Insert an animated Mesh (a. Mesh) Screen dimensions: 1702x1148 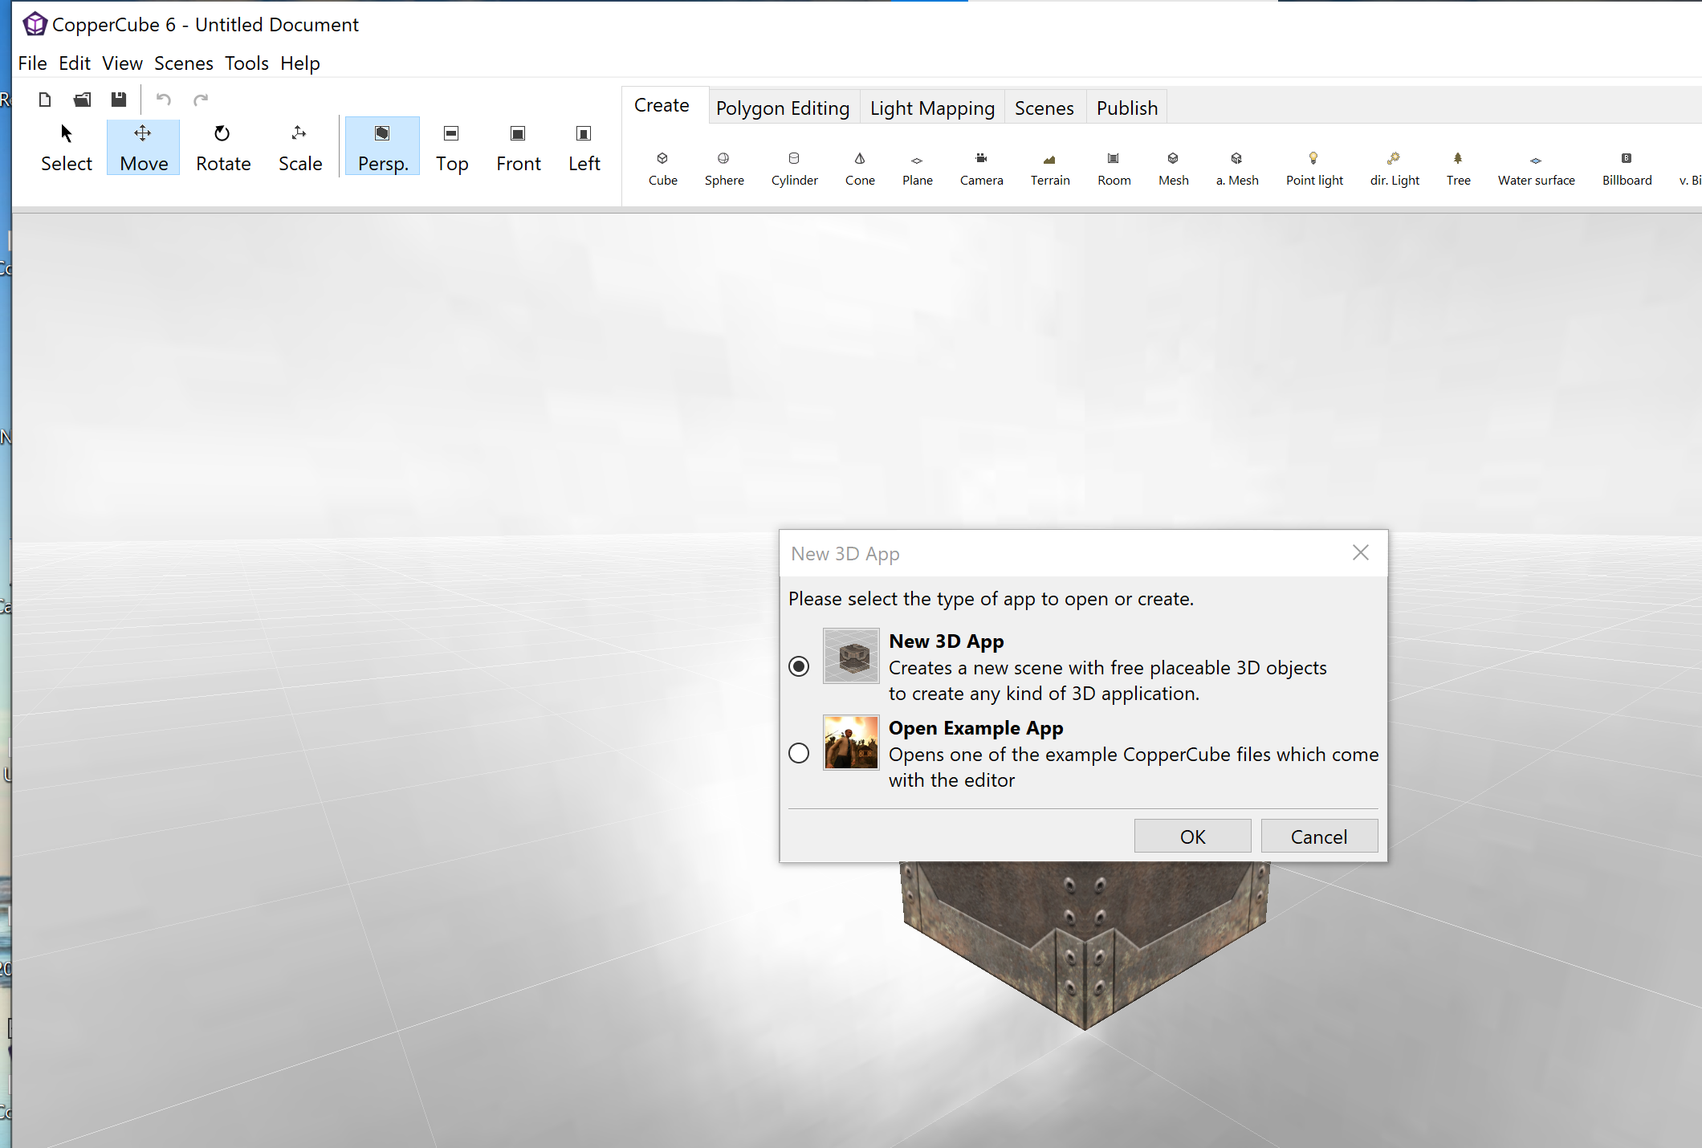(1237, 169)
